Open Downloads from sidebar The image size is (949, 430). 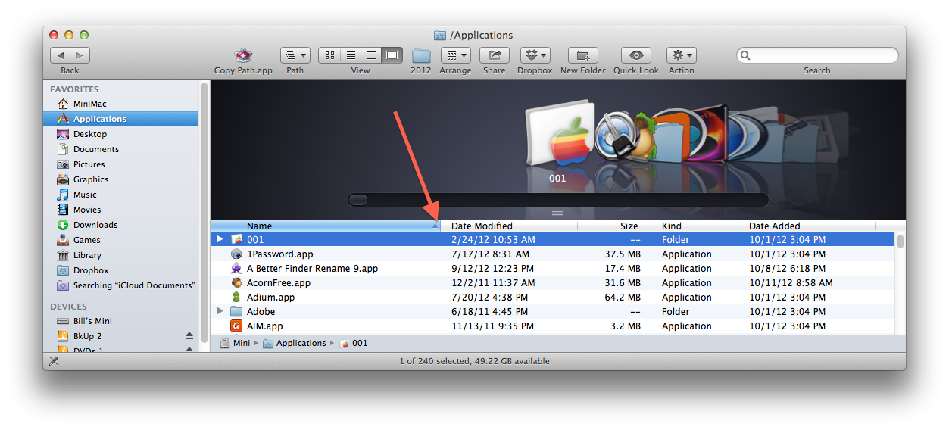tap(120, 225)
